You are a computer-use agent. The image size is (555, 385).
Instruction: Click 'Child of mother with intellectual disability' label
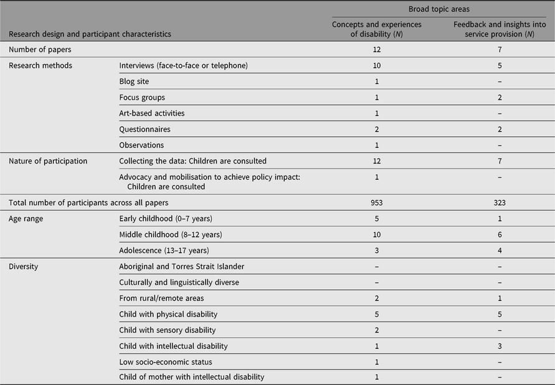pos(191,377)
